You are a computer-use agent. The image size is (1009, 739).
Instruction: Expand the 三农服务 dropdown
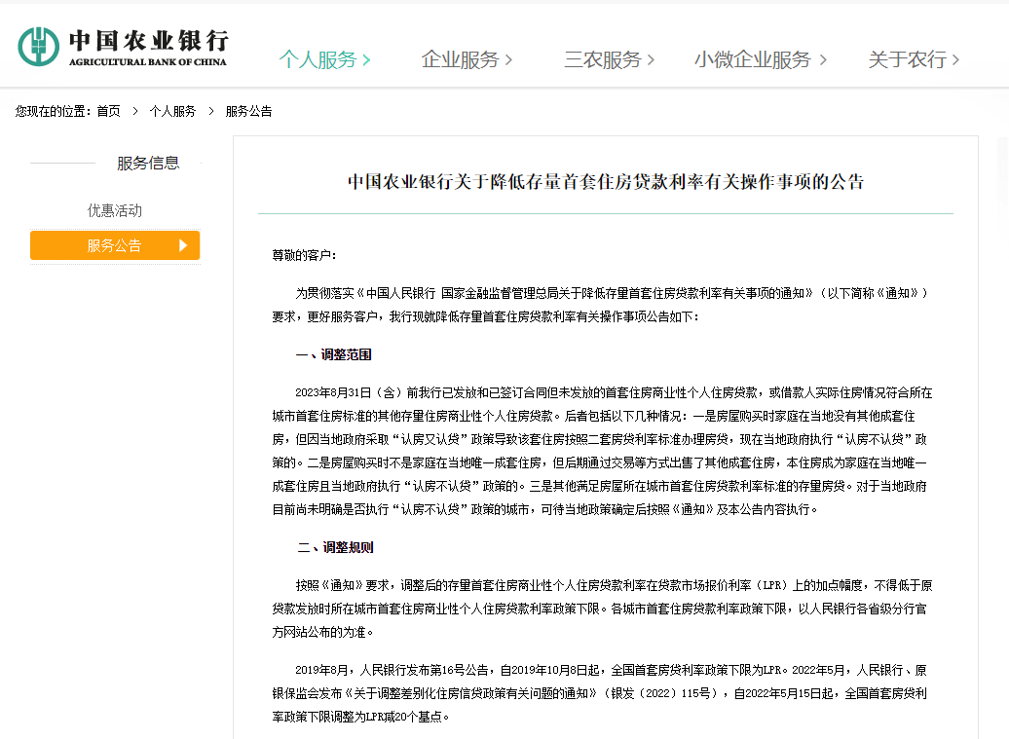point(607,59)
